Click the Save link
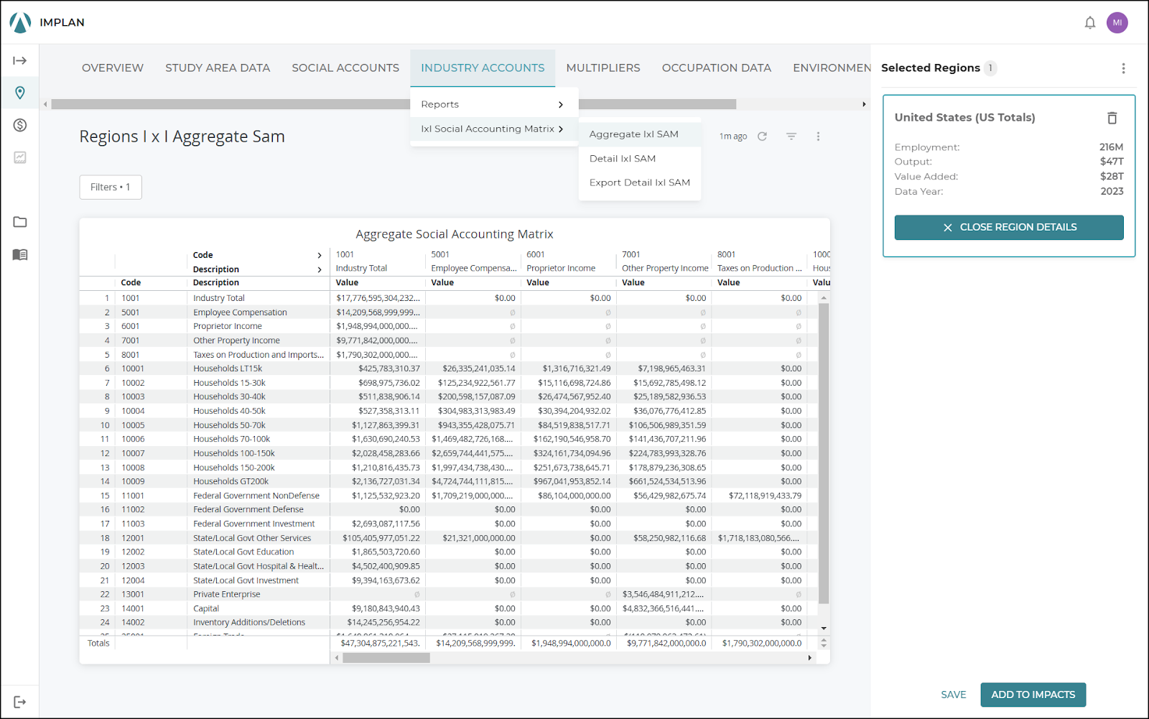Image resolution: width=1149 pixels, height=719 pixels. (x=954, y=695)
